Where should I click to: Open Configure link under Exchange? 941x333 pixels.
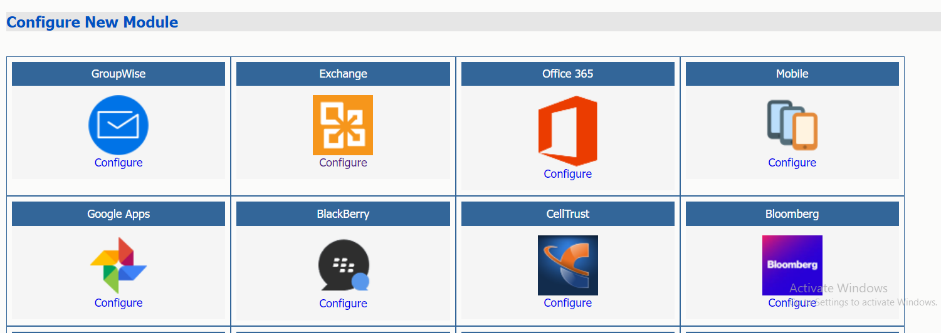343,163
